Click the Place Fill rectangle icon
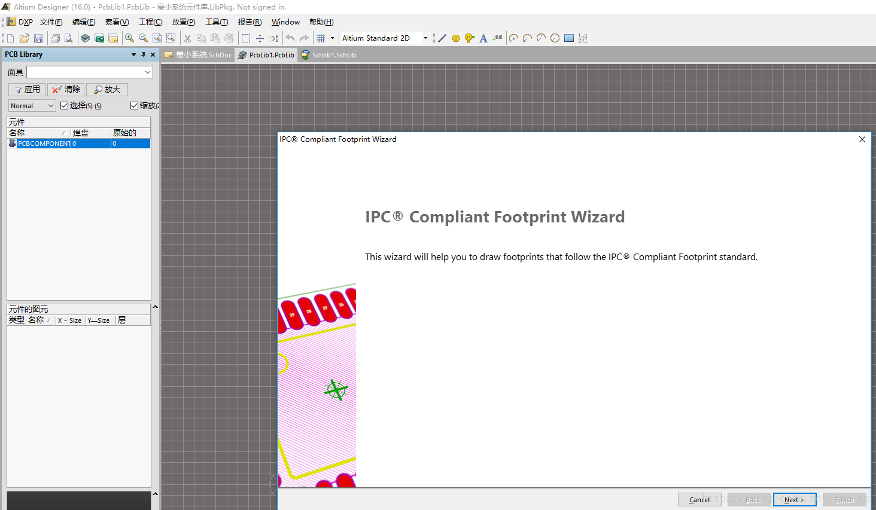Image resolution: width=876 pixels, height=510 pixels. [569, 38]
